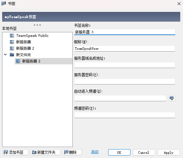Click the 频道密码 channel password field
Viewport: 183px width, 158px height.
point(125,115)
